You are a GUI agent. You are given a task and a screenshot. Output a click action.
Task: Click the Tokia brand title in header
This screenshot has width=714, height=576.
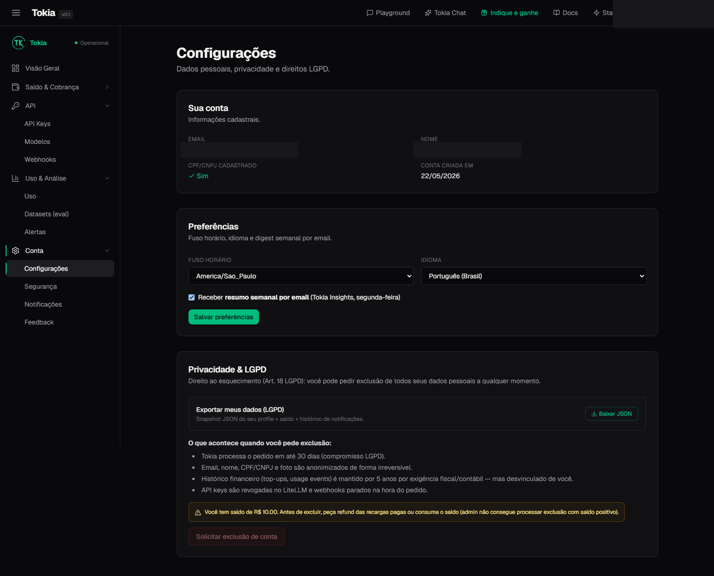[x=44, y=13]
